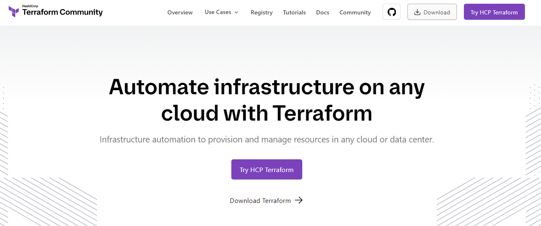Click the download tray icon in the header
The image size is (541, 226).
[417, 12]
